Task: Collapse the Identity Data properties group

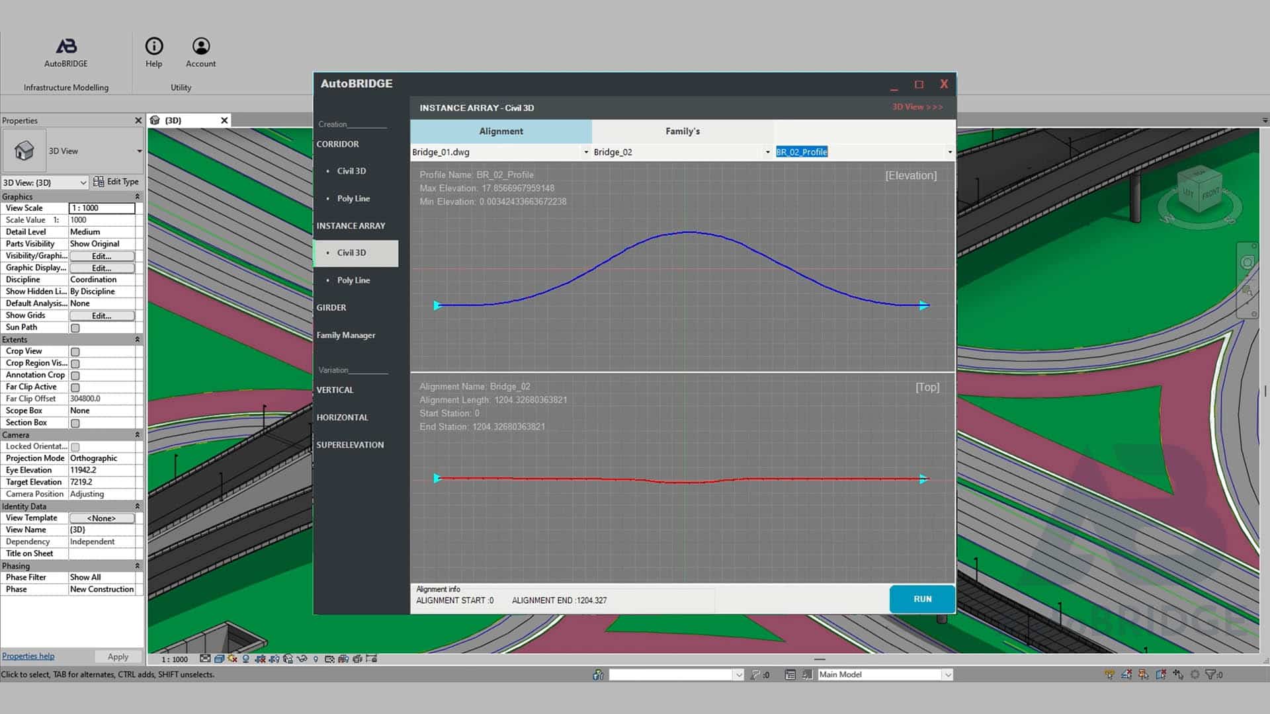Action: click(x=138, y=506)
